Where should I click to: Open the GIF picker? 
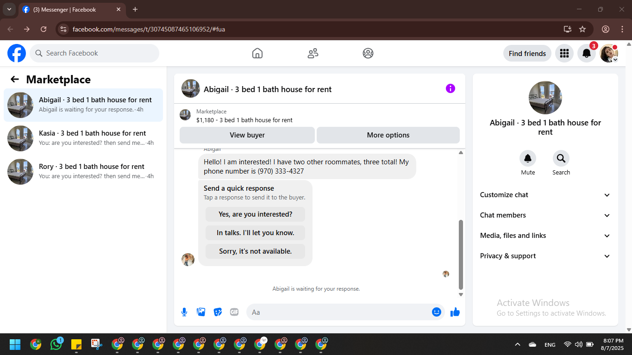point(234,312)
